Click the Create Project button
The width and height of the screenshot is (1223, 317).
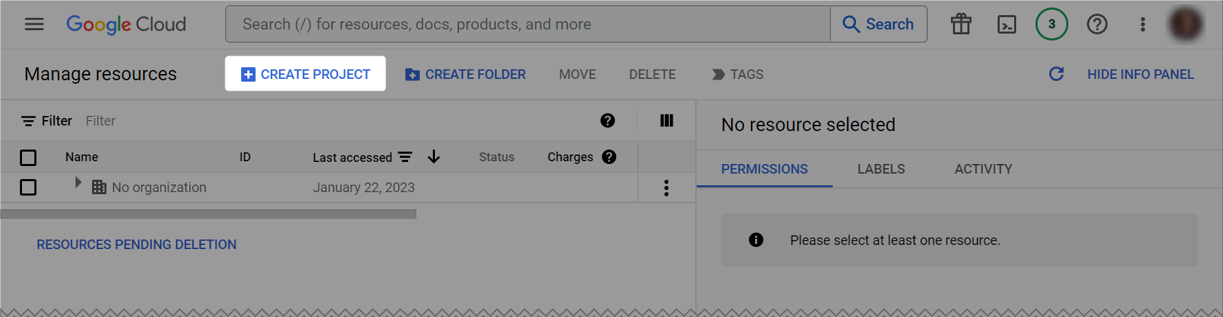pos(305,74)
